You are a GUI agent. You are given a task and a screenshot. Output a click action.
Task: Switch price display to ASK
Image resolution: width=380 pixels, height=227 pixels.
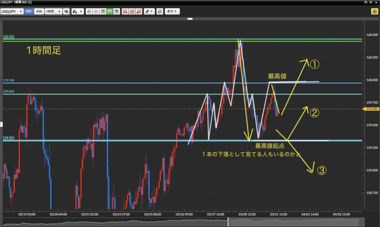(x=39, y=11)
